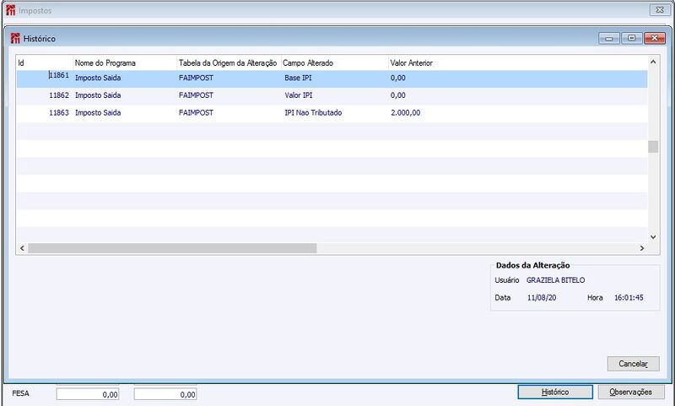
Task: Click the time value 16:01:45
Action: pos(629,297)
